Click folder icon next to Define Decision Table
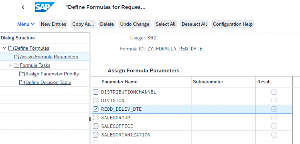Viewport: 300px width, 144px height. click(x=22, y=83)
